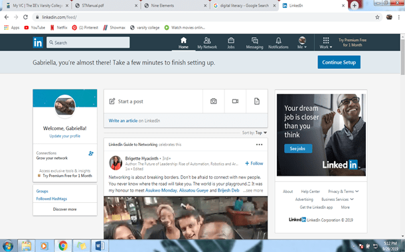Open the Followed Hashtags link
The image size is (405, 252).
click(x=51, y=198)
